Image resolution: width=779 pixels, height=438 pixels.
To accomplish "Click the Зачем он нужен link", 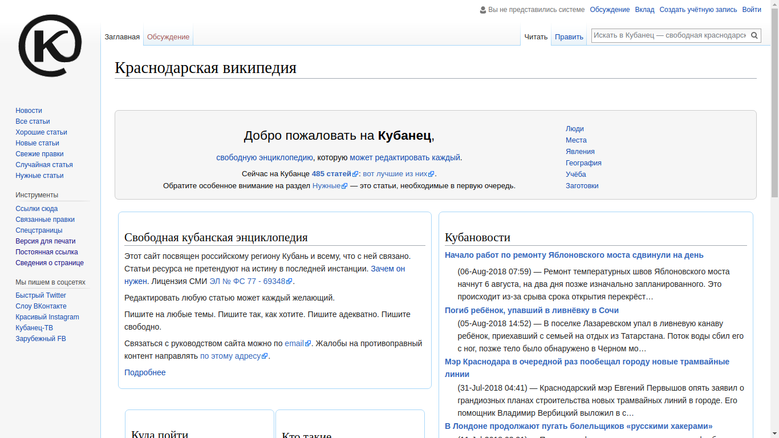I will click(x=388, y=269).
